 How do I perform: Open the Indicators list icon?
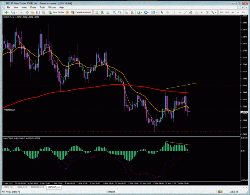tap(138, 12)
